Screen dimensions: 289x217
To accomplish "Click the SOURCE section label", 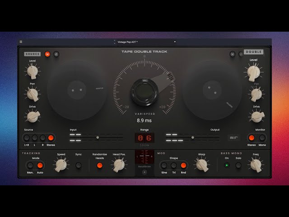I will (32, 54).
